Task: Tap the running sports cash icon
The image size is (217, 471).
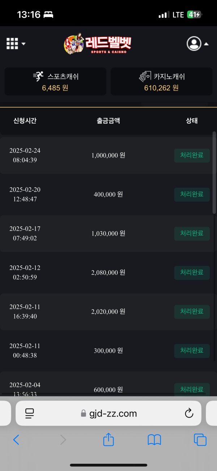Action: [x=38, y=77]
